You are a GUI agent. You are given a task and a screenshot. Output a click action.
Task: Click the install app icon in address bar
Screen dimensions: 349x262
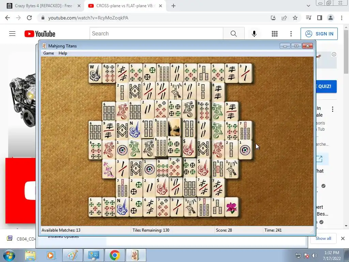tap(273, 18)
